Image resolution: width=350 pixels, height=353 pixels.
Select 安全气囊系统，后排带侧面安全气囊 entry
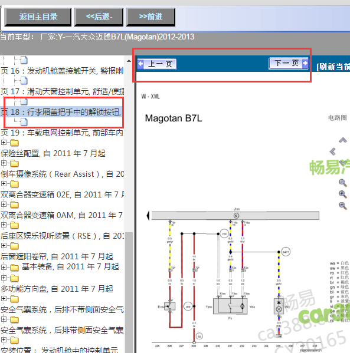point(62,330)
